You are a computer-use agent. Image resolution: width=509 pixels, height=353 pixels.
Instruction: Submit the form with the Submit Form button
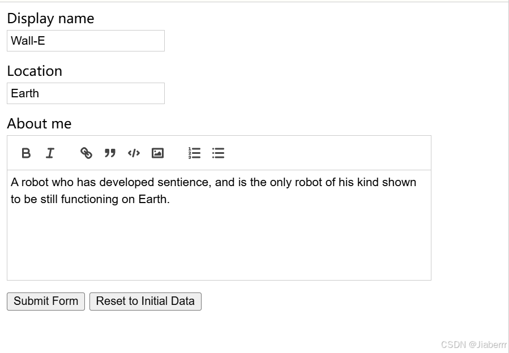(46, 302)
